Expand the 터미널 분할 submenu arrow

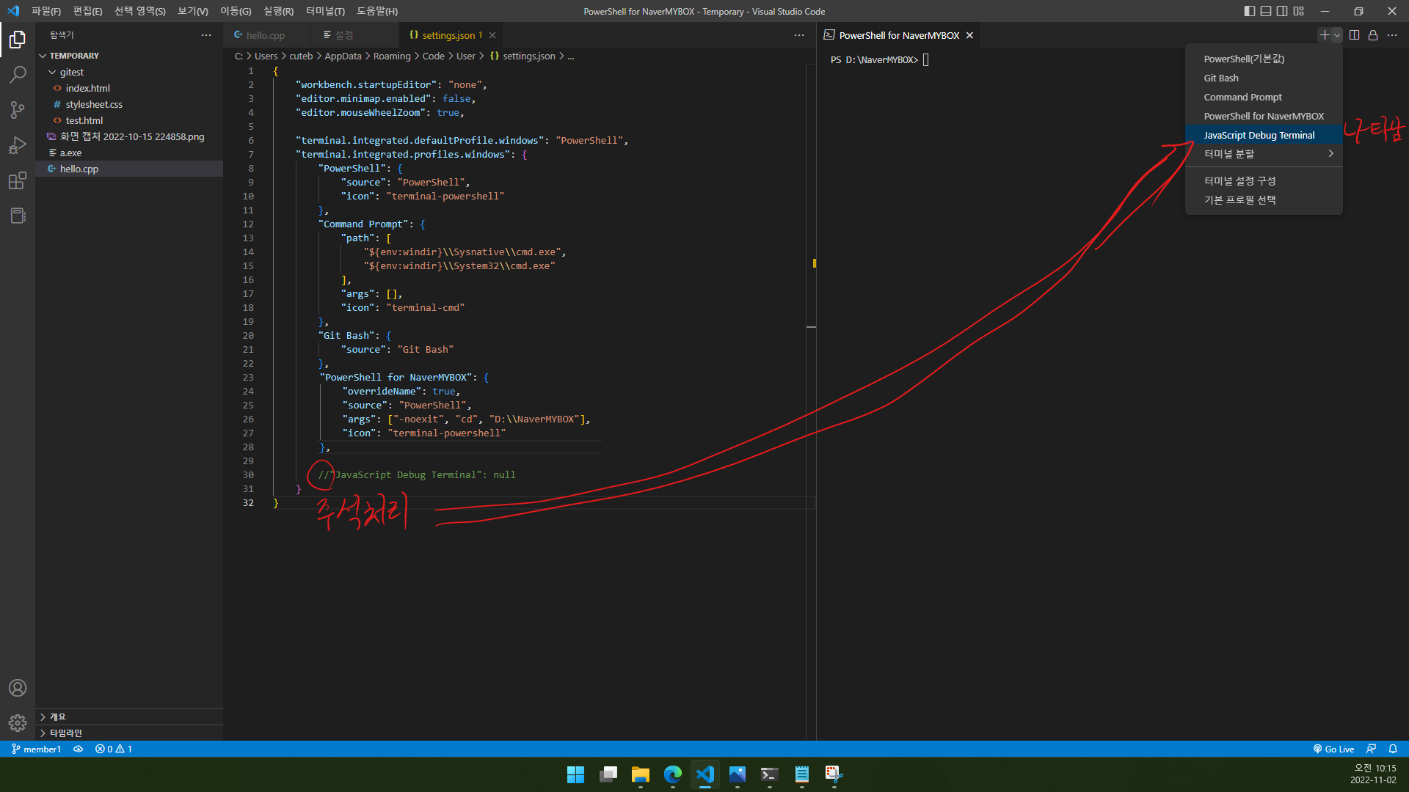tap(1330, 154)
